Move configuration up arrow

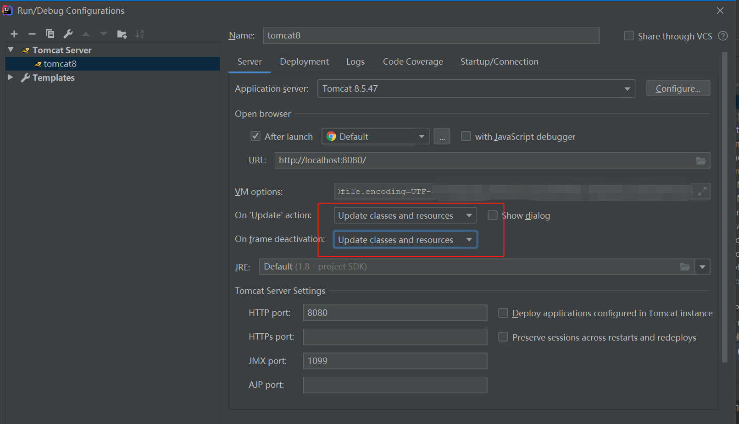pyautogui.click(x=86, y=34)
